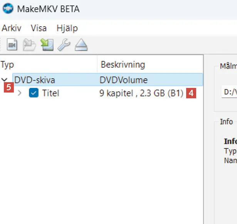Click the output folder field starting with D:/

point(229,92)
